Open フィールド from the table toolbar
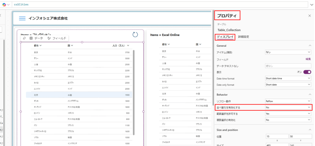 coord(57,38)
